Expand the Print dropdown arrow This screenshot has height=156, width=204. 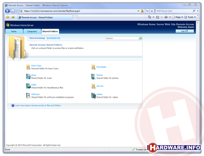click(170, 17)
